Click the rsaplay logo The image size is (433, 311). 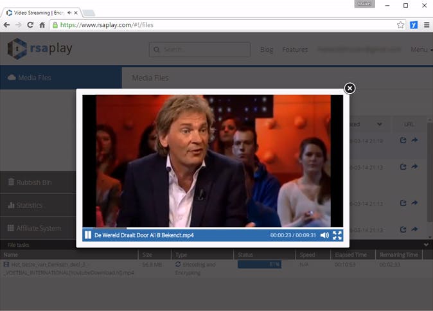point(40,49)
